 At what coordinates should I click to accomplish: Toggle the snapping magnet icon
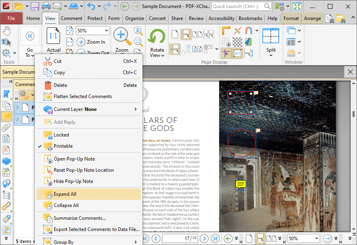pyautogui.click(x=248, y=30)
